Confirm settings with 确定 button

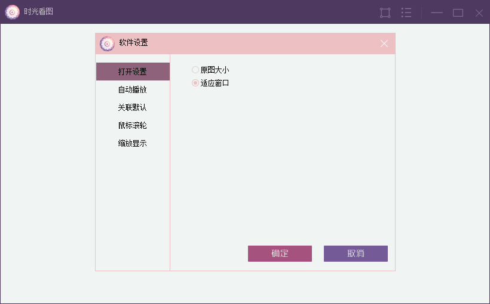pos(280,253)
